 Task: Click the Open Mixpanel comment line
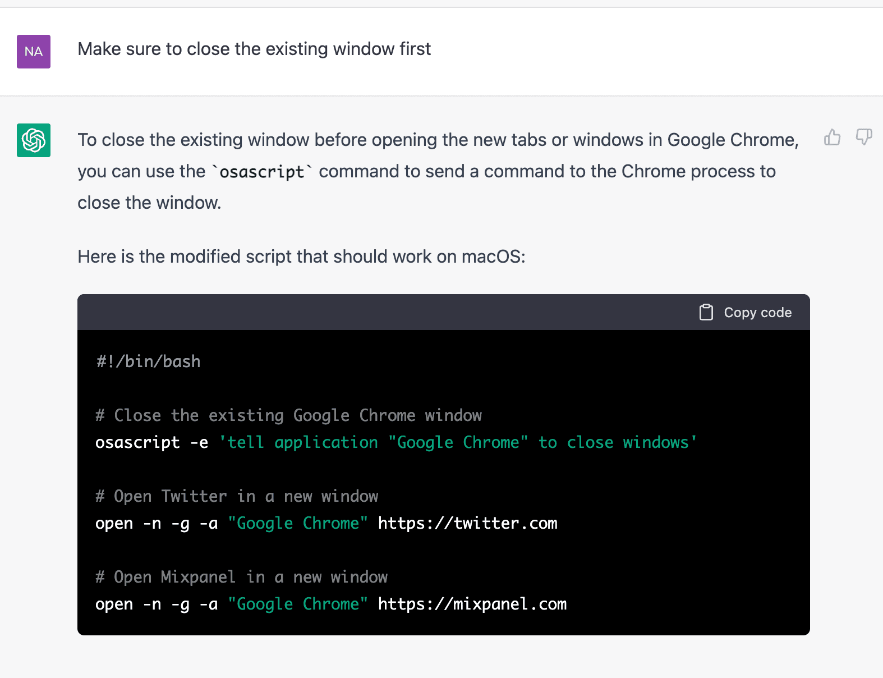tap(241, 577)
